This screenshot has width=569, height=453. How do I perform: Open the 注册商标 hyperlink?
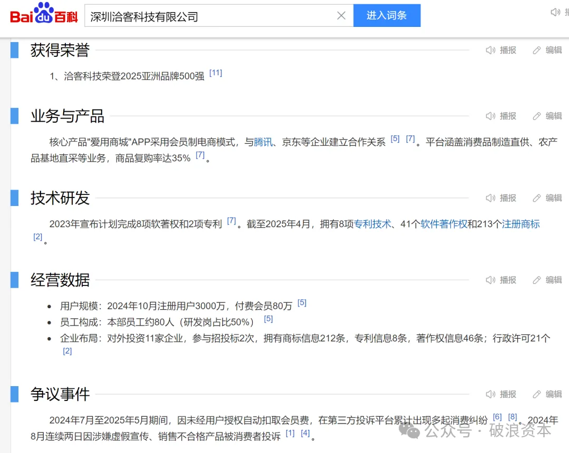pyautogui.click(x=521, y=224)
